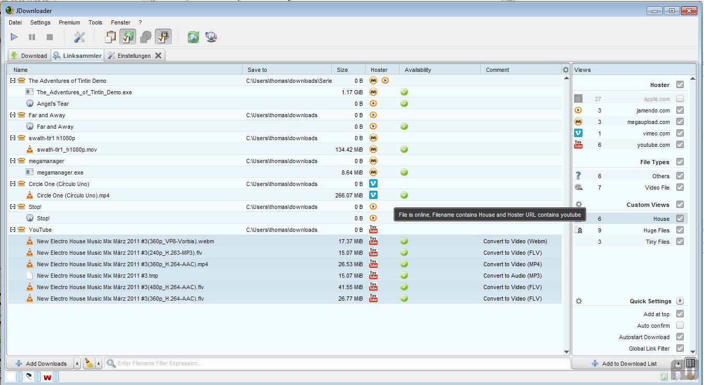Collapse the Far and Away package

tap(13, 115)
